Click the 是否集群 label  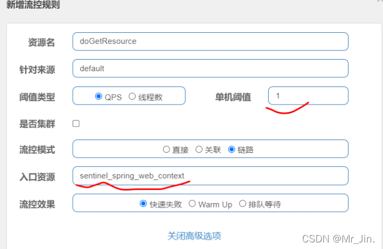click(37, 124)
